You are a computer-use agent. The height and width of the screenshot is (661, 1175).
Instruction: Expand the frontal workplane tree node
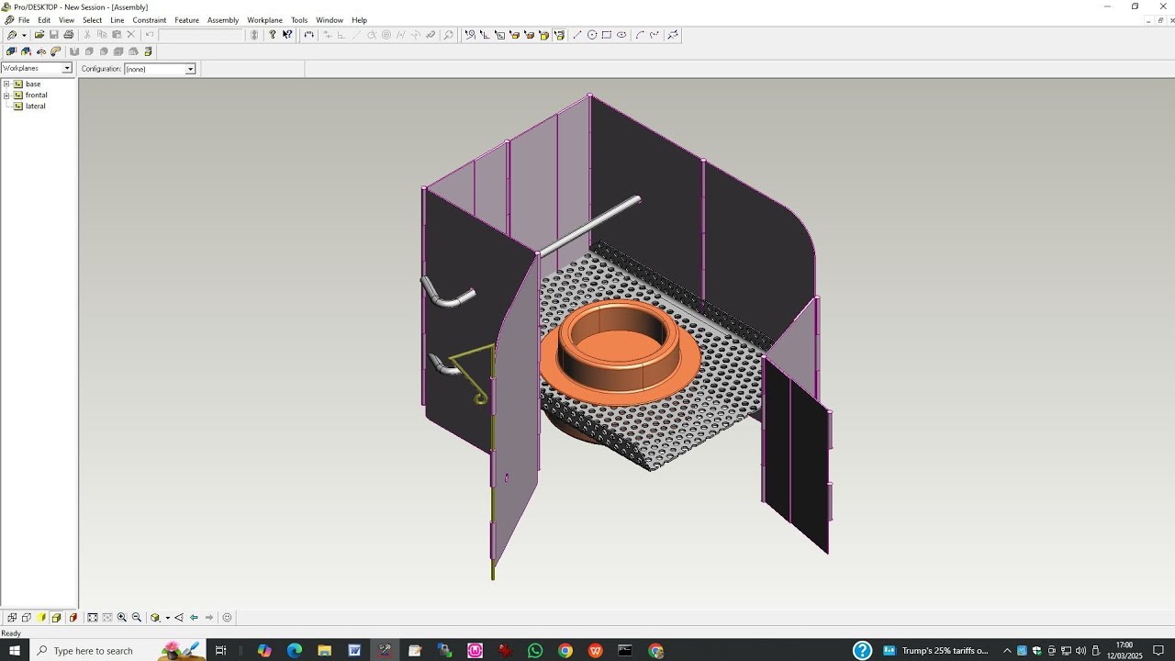6,95
